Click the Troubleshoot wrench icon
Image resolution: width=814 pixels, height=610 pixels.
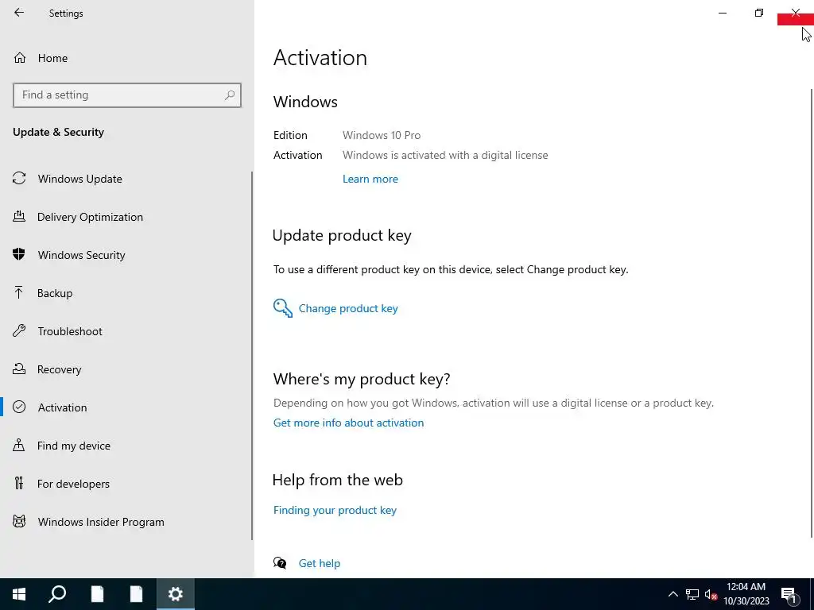click(x=19, y=330)
